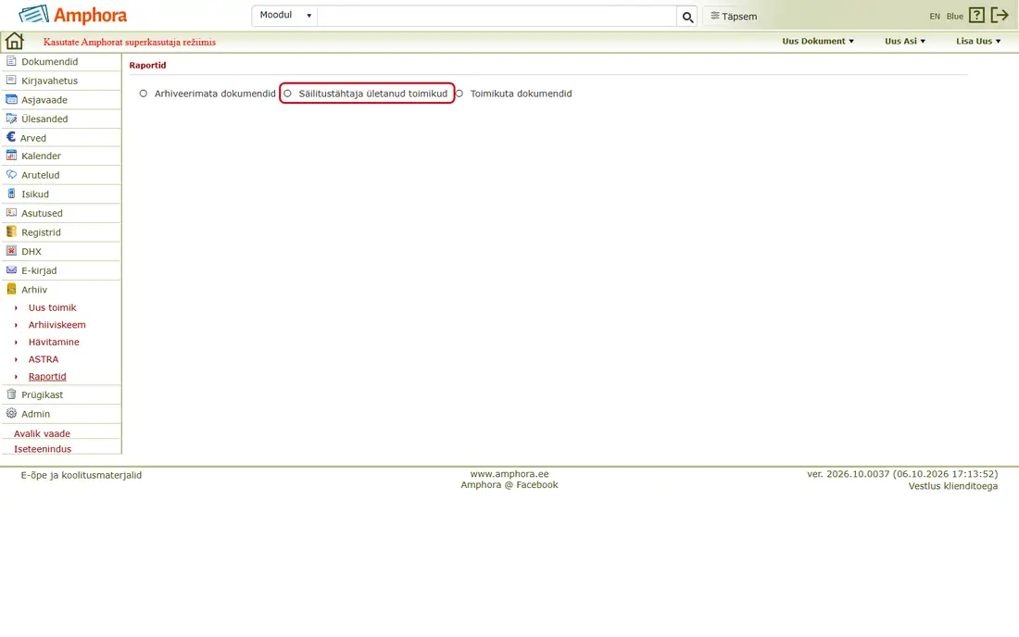The width and height of the screenshot is (1019, 637).
Task: Click the Arhiiv sidebar icon
Action: [11, 289]
